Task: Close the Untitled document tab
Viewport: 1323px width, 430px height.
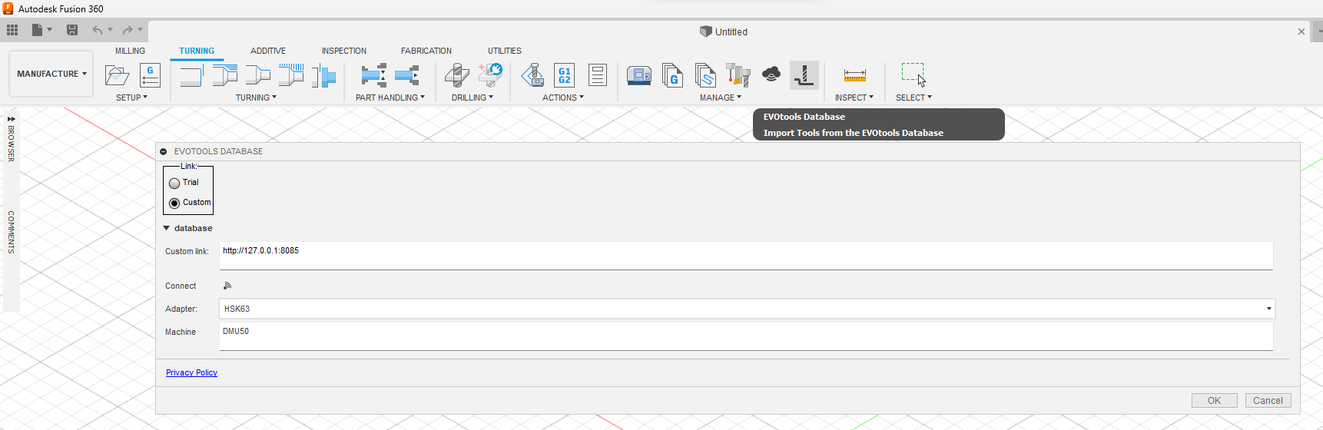Action: [x=1301, y=31]
